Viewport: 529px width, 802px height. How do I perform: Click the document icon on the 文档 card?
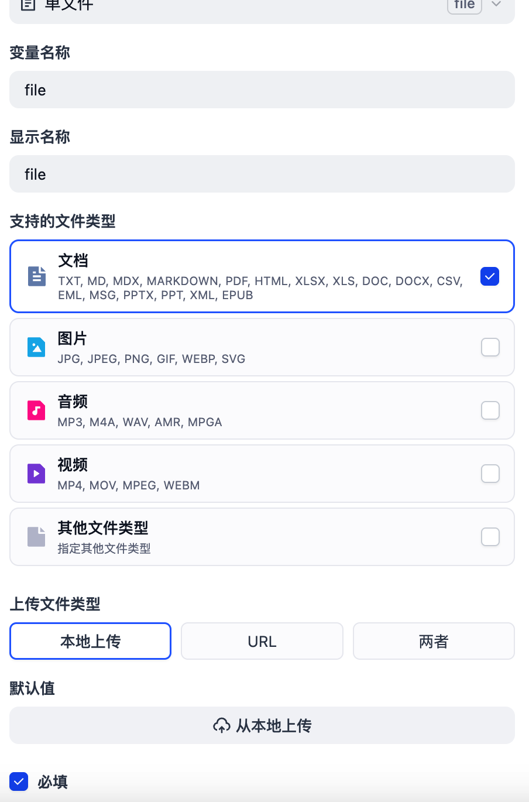[x=36, y=276]
